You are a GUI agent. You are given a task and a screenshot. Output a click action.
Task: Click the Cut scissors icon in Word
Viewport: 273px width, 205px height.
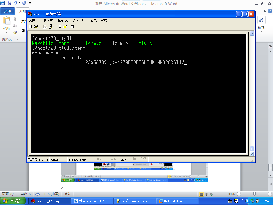tap(15, 19)
